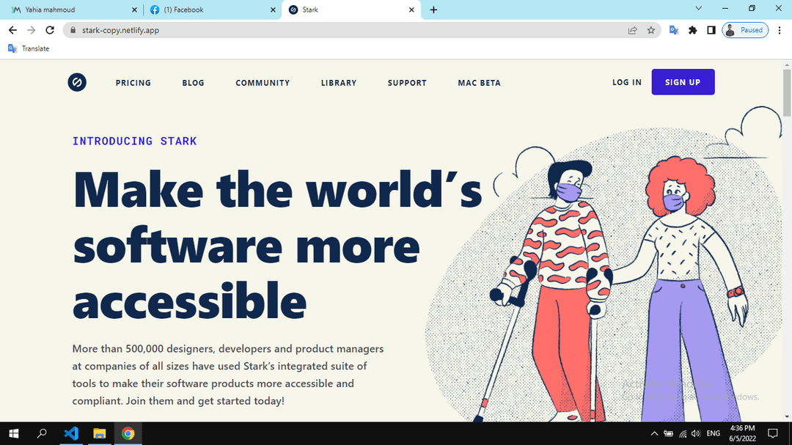Switch to the Facebook tab
The height and width of the screenshot is (445, 792).
point(212,10)
